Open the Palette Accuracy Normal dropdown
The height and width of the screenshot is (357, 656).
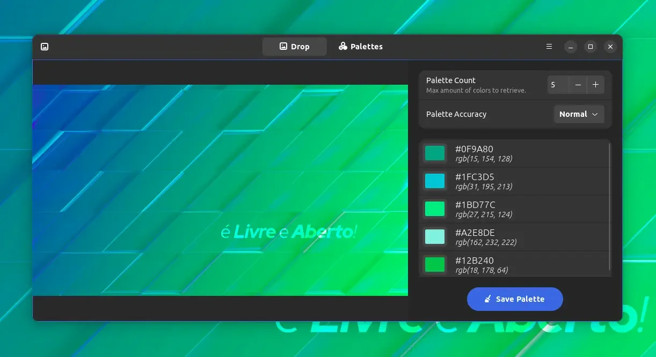click(x=579, y=114)
